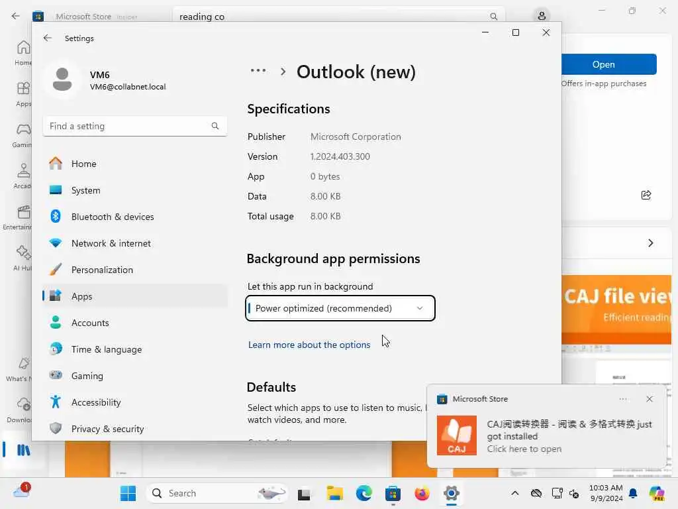Click Microsoft Store search magnifier icon

click(x=493, y=17)
